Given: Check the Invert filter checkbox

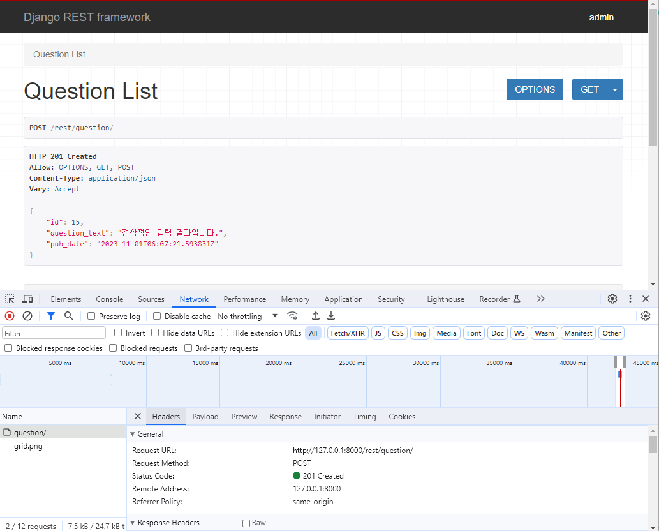Looking at the screenshot, I should [118, 333].
